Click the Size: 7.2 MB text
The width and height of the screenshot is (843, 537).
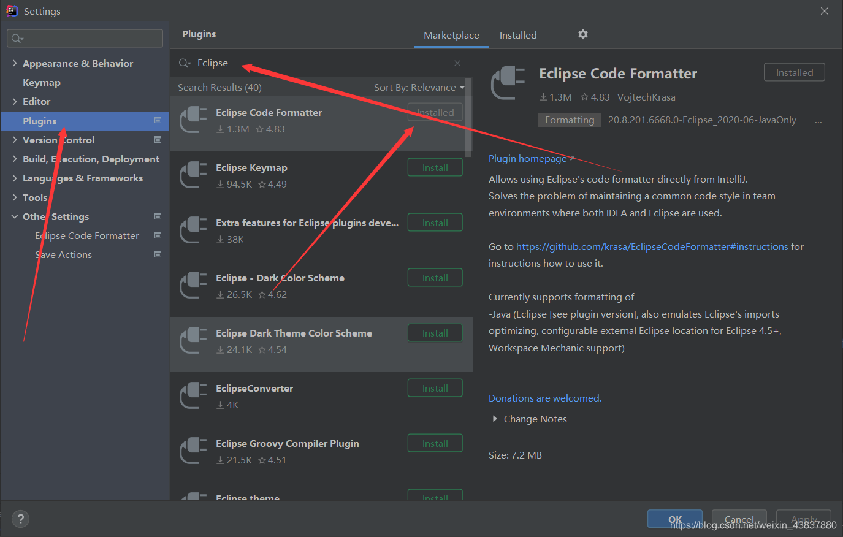tap(515, 455)
